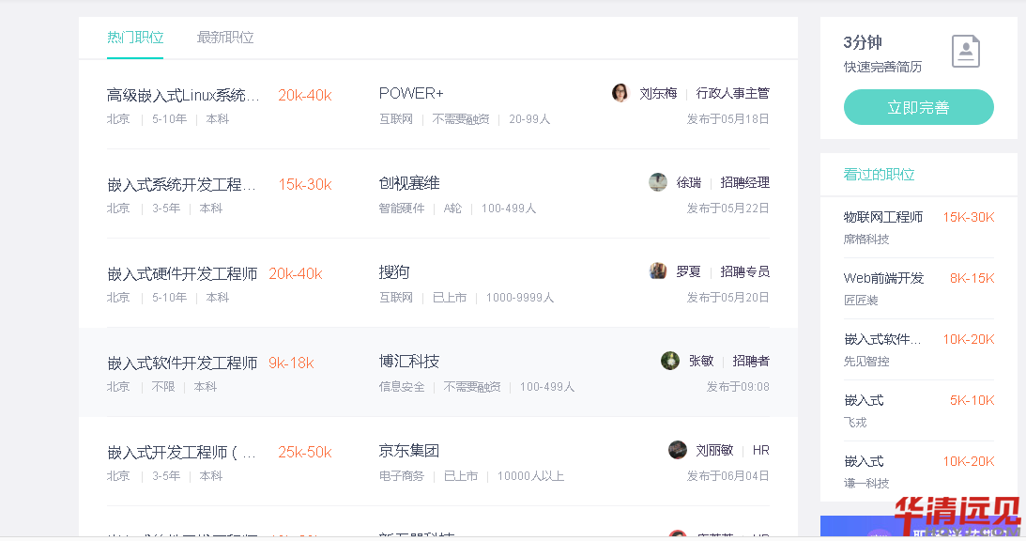Open the 创视赛维 company page
This screenshot has width=1026, height=541.
click(x=409, y=182)
